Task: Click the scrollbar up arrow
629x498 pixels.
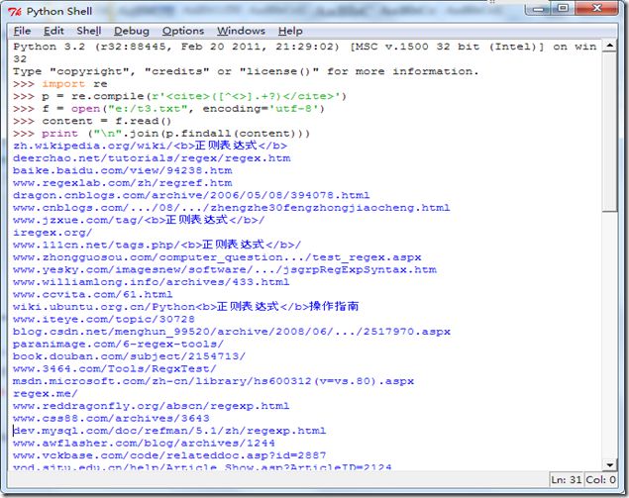Action: (610, 46)
